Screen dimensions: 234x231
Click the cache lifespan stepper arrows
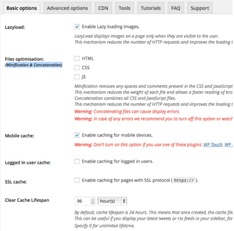pos(93,201)
